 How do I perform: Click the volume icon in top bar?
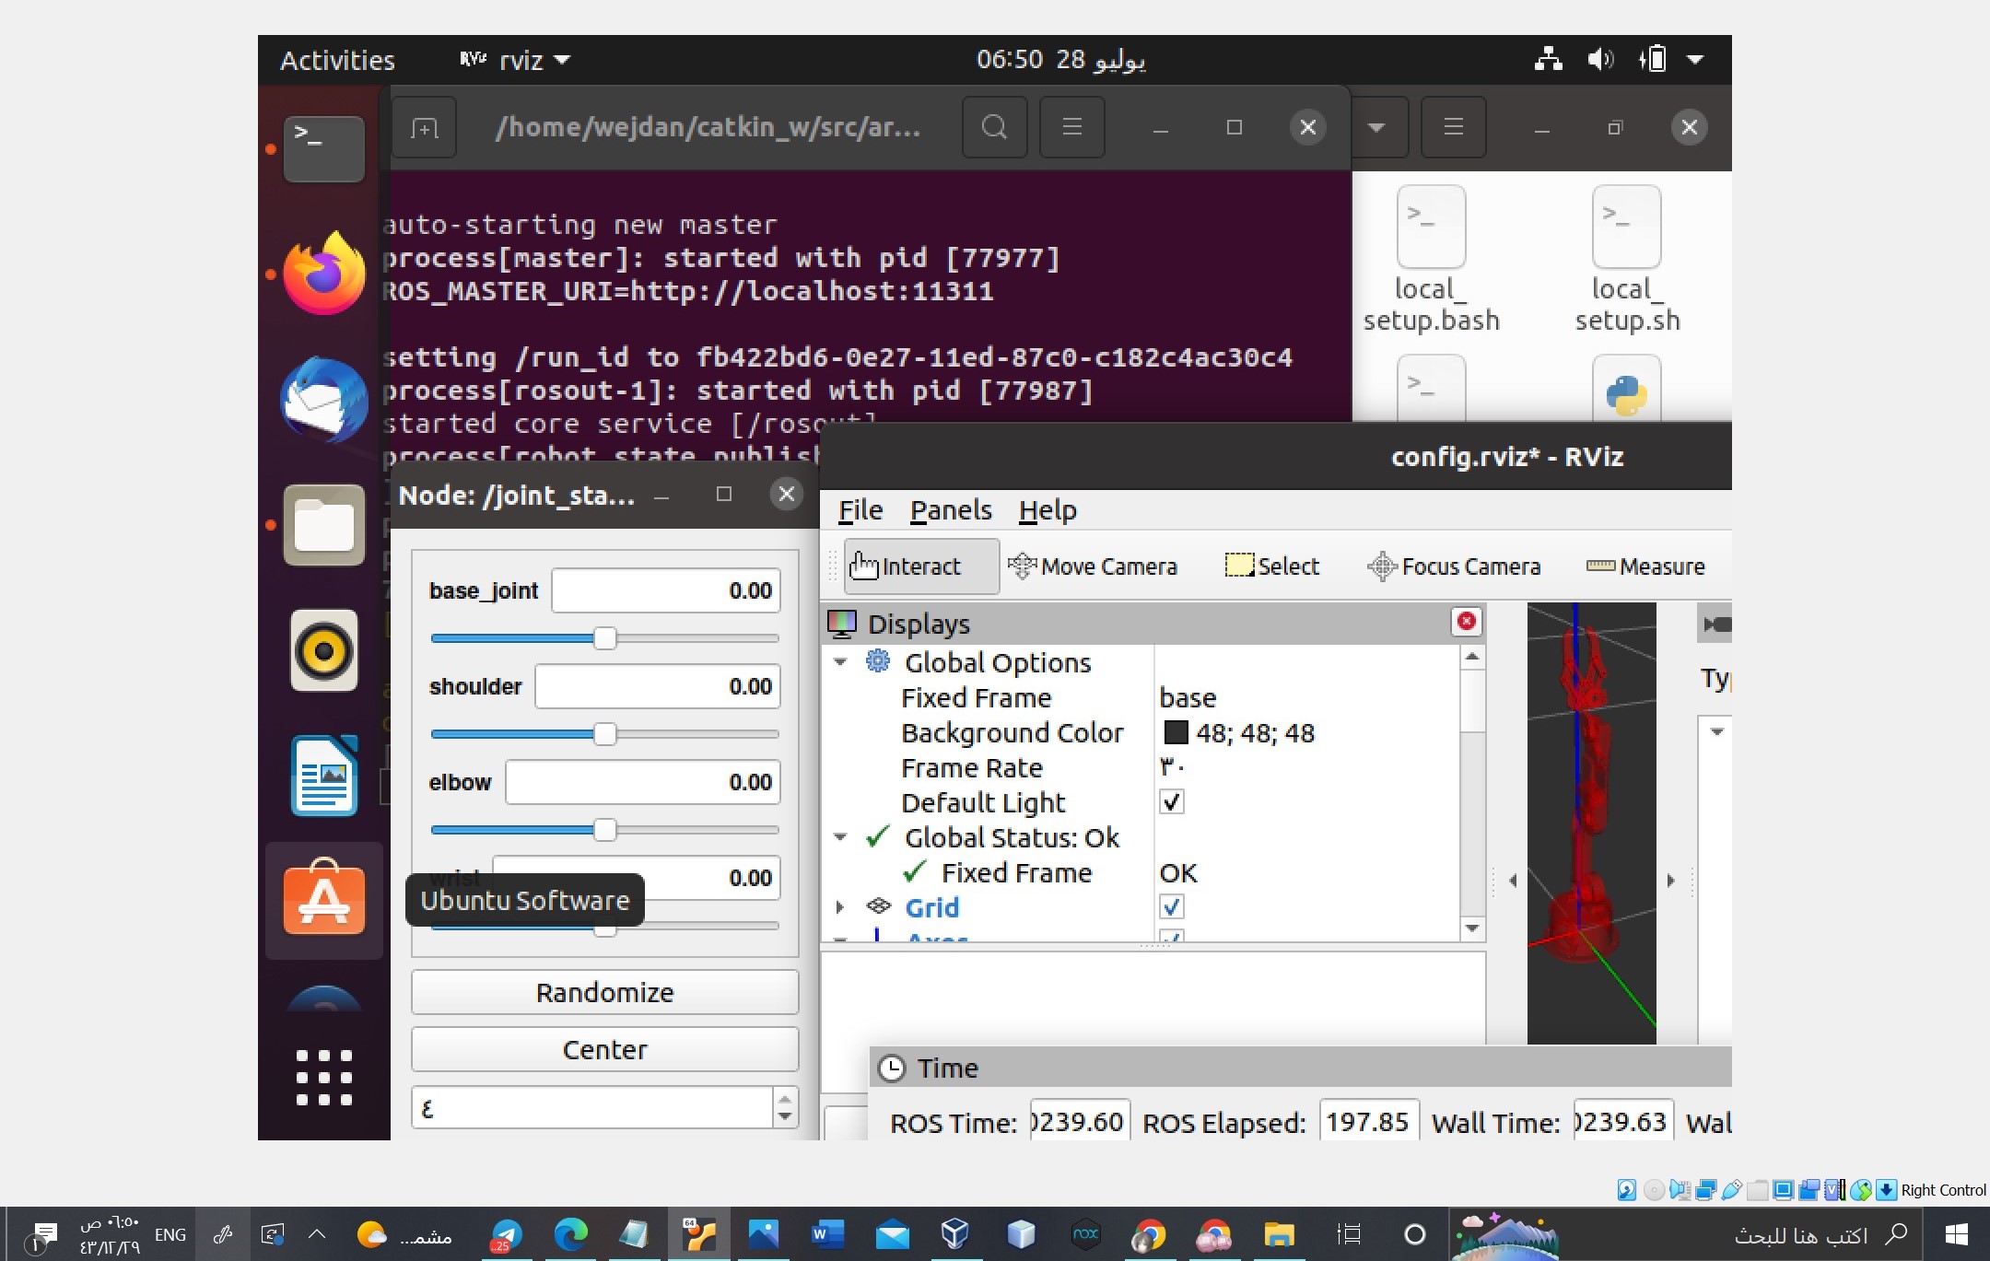pyautogui.click(x=1600, y=60)
